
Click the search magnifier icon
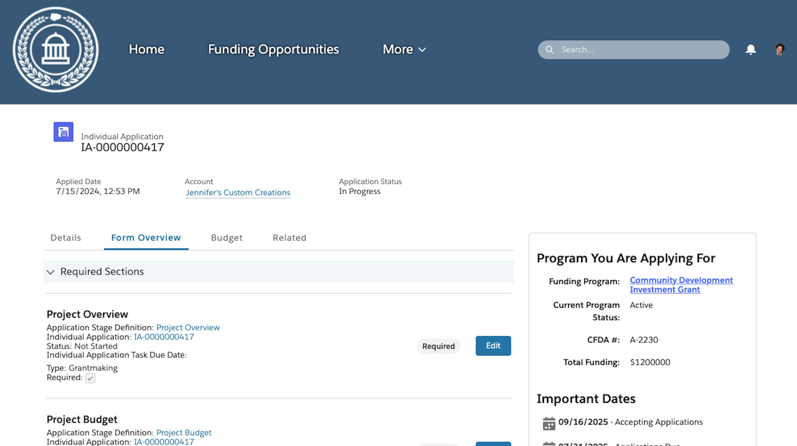pyautogui.click(x=550, y=50)
